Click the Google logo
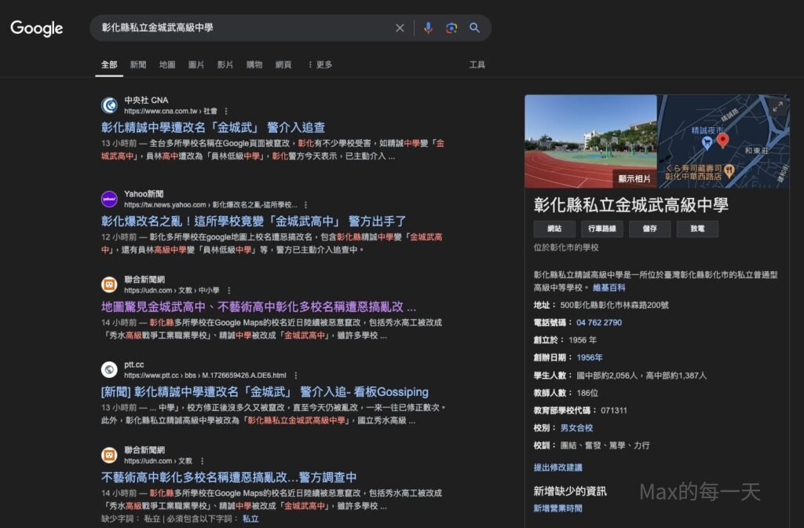 [36, 28]
